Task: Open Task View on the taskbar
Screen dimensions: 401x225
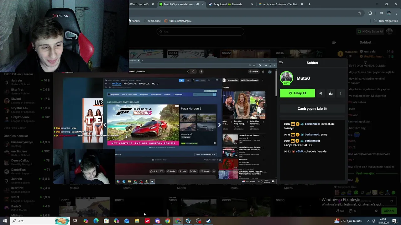Action: coord(75,221)
